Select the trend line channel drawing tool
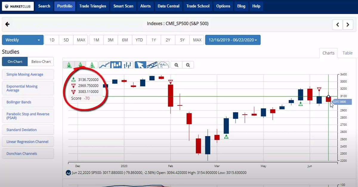This screenshot has width=358, height=187. point(152,65)
